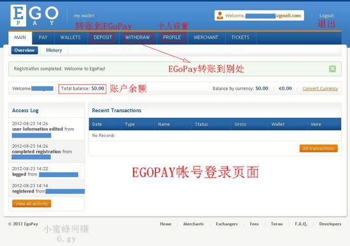Click the Convert Currency link
The height and width of the screenshot is (246, 350).
pyautogui.click(x=320, y=89)
